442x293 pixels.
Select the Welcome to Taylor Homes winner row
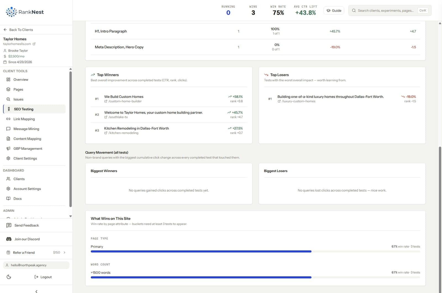pos(169,115)
